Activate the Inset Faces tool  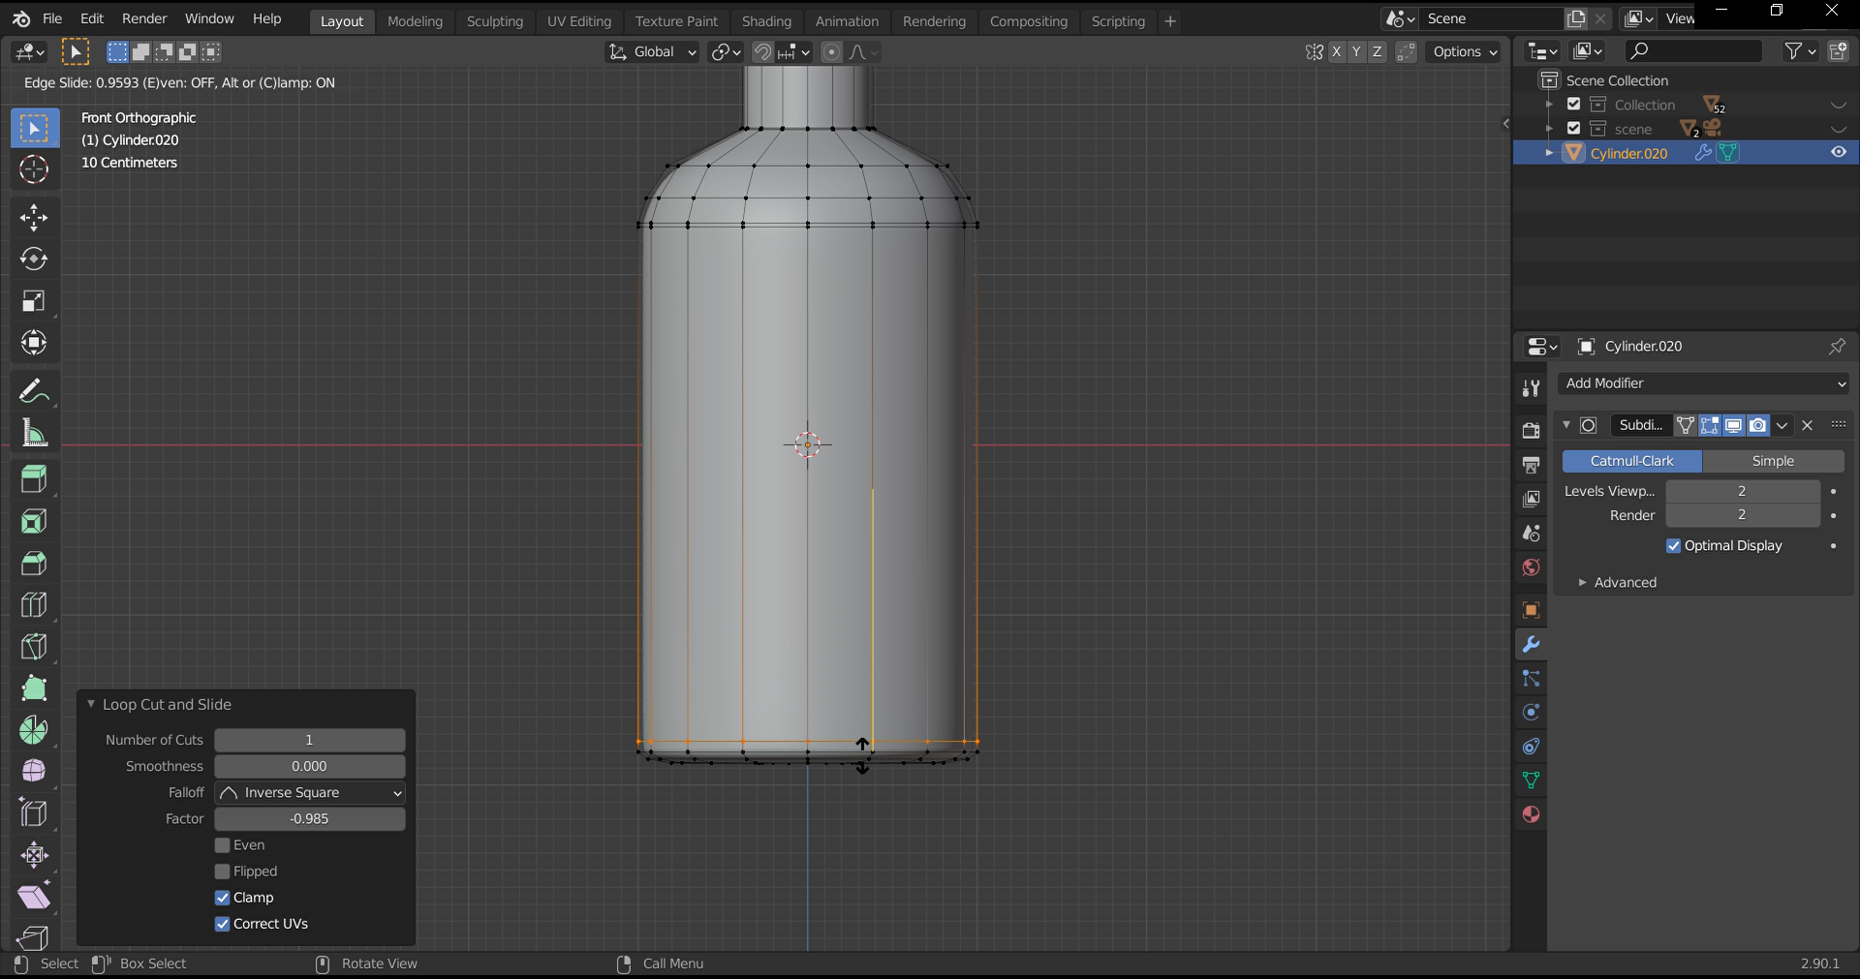(x=34, y=521)
